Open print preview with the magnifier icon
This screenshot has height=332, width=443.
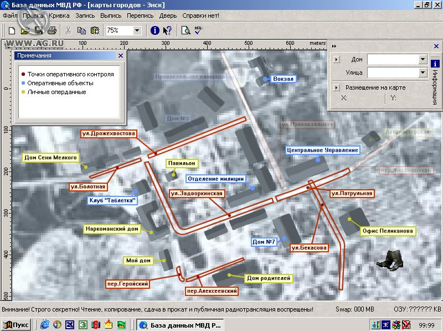pyautogui.click(x=186, y=30)
